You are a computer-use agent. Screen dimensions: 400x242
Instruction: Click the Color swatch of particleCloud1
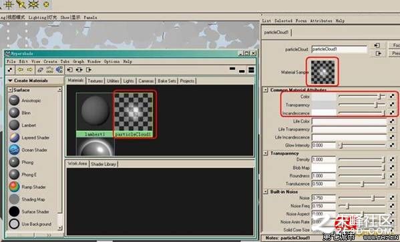(x=324, y=97)
